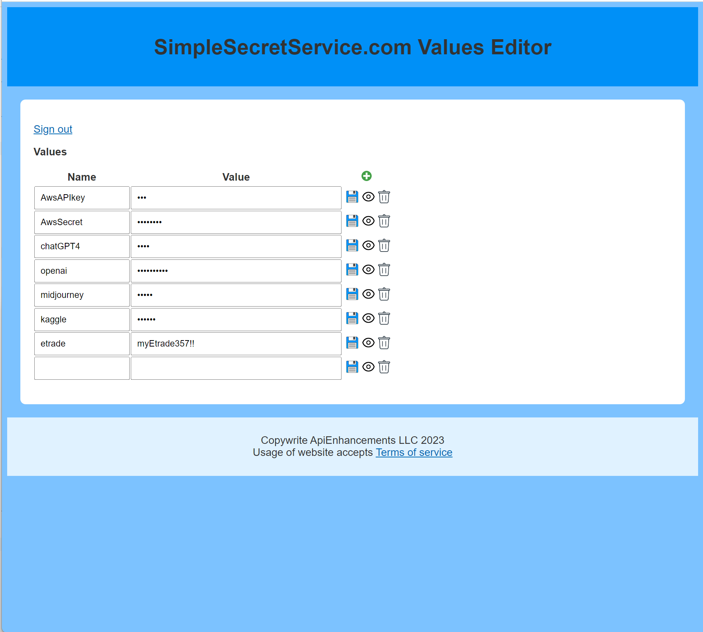Click the Value column header

[236, 177]
